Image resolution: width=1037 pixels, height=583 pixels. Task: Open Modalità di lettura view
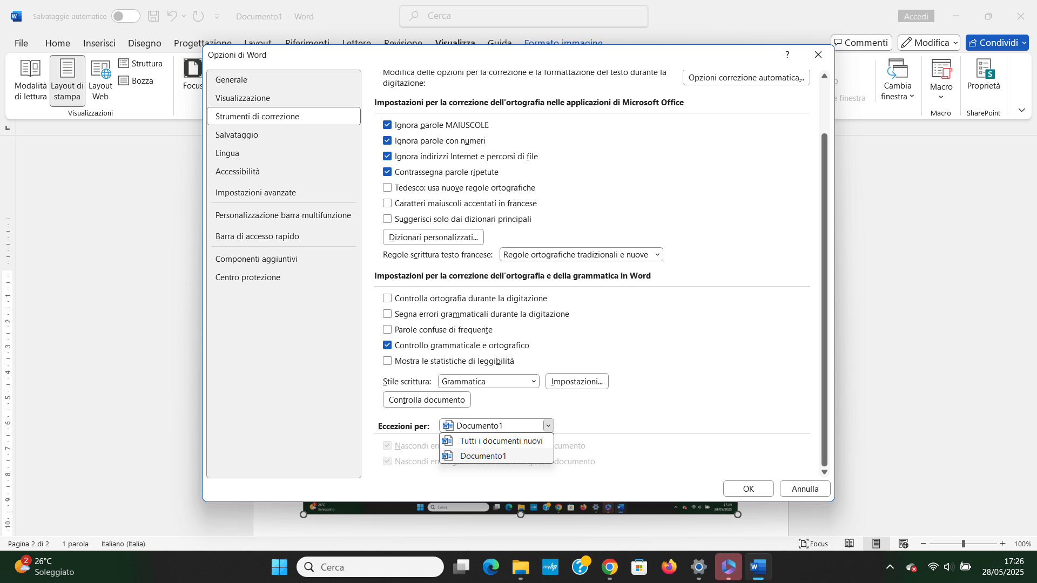(30, 80)
